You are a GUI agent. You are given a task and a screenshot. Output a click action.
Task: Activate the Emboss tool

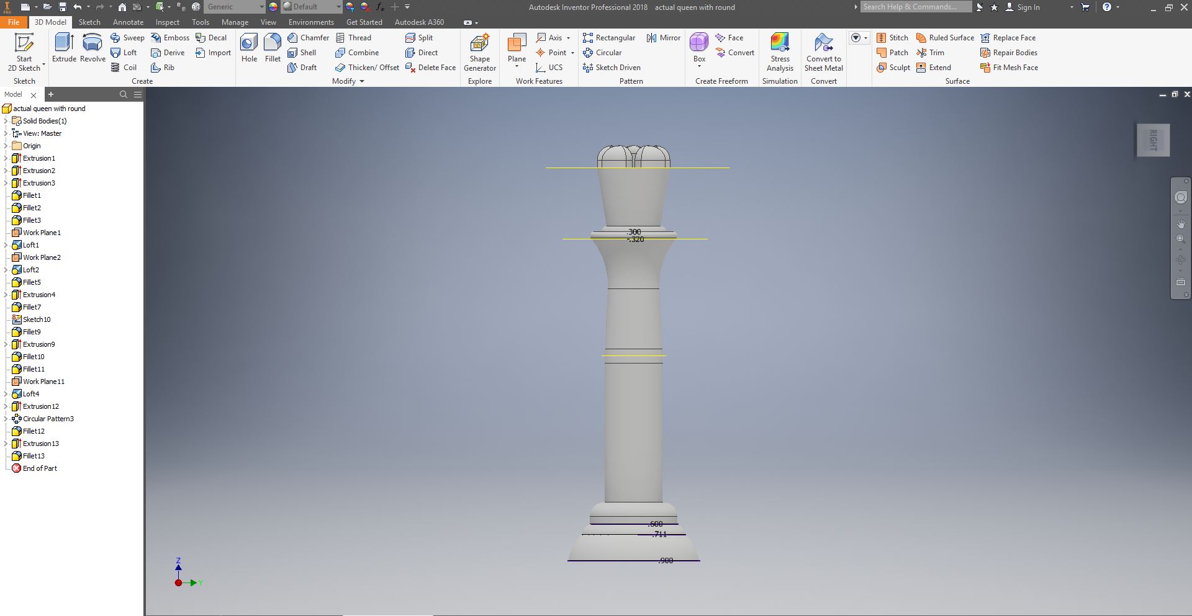[170, 38]
